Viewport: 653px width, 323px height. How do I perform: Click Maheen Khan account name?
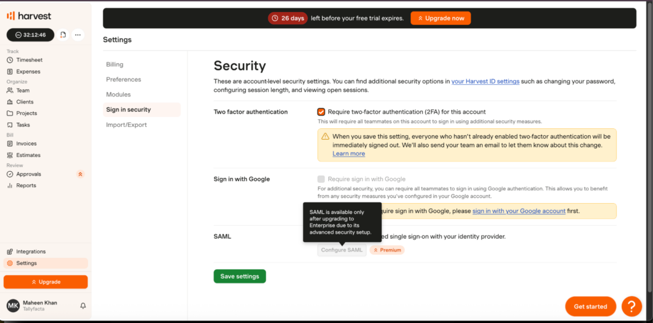click(x=40, y=303)
